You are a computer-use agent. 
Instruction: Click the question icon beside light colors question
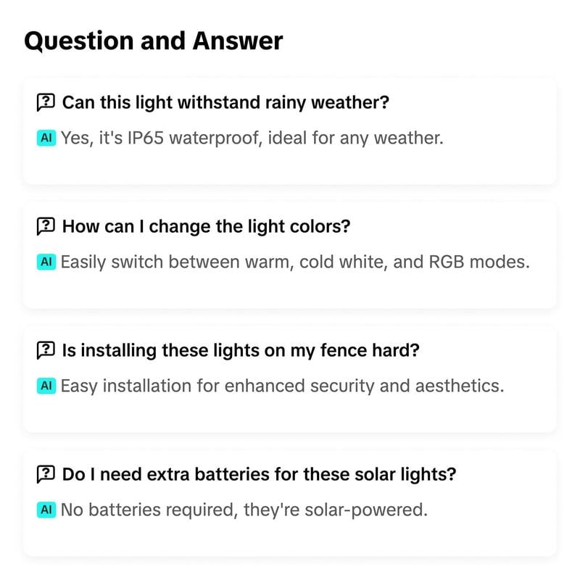click(45, 226)
